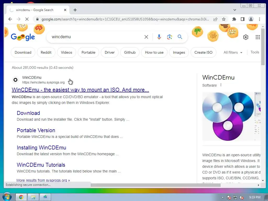Open a new tab with the plus button
The height and width of the screenshot is (201, 268).
click(x=75, y=10)
